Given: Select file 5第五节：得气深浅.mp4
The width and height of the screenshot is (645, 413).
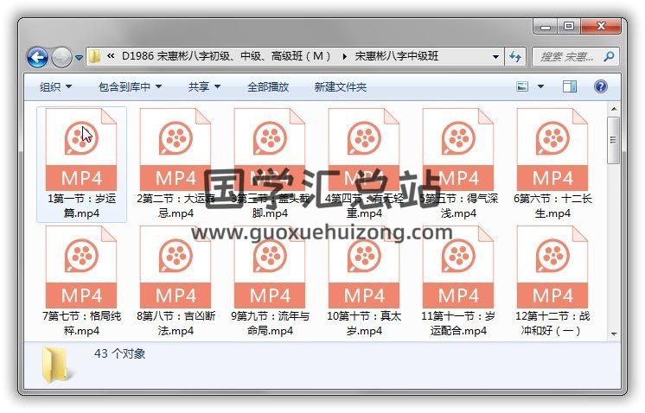Looking at the screenshot, I should coord(458,164).
